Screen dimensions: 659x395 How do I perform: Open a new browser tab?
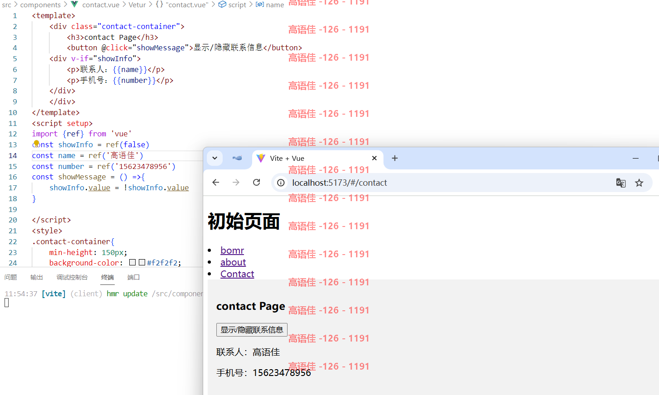click(x=395, y=158)
